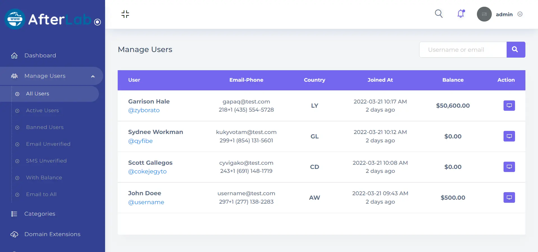Viewport: 538px width, 252px height.
Task: Click the Manage Users page heading
Action: point(145,50)
